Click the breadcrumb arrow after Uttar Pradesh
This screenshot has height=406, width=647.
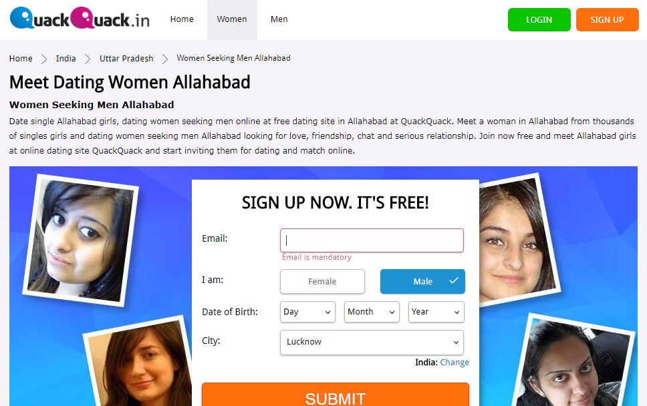[x=164, y=59]
